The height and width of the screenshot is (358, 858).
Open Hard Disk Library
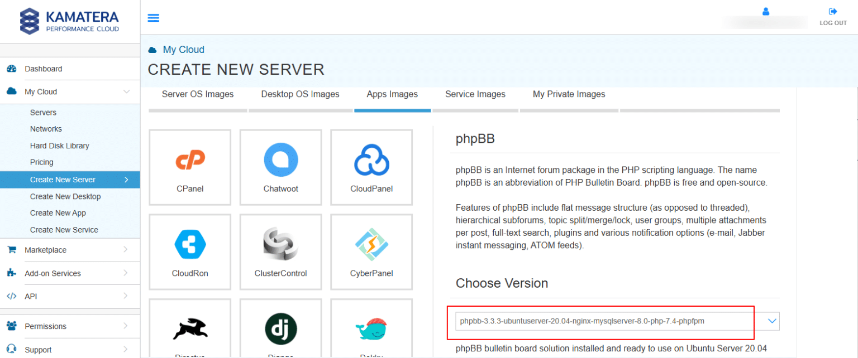pos(60,146)
